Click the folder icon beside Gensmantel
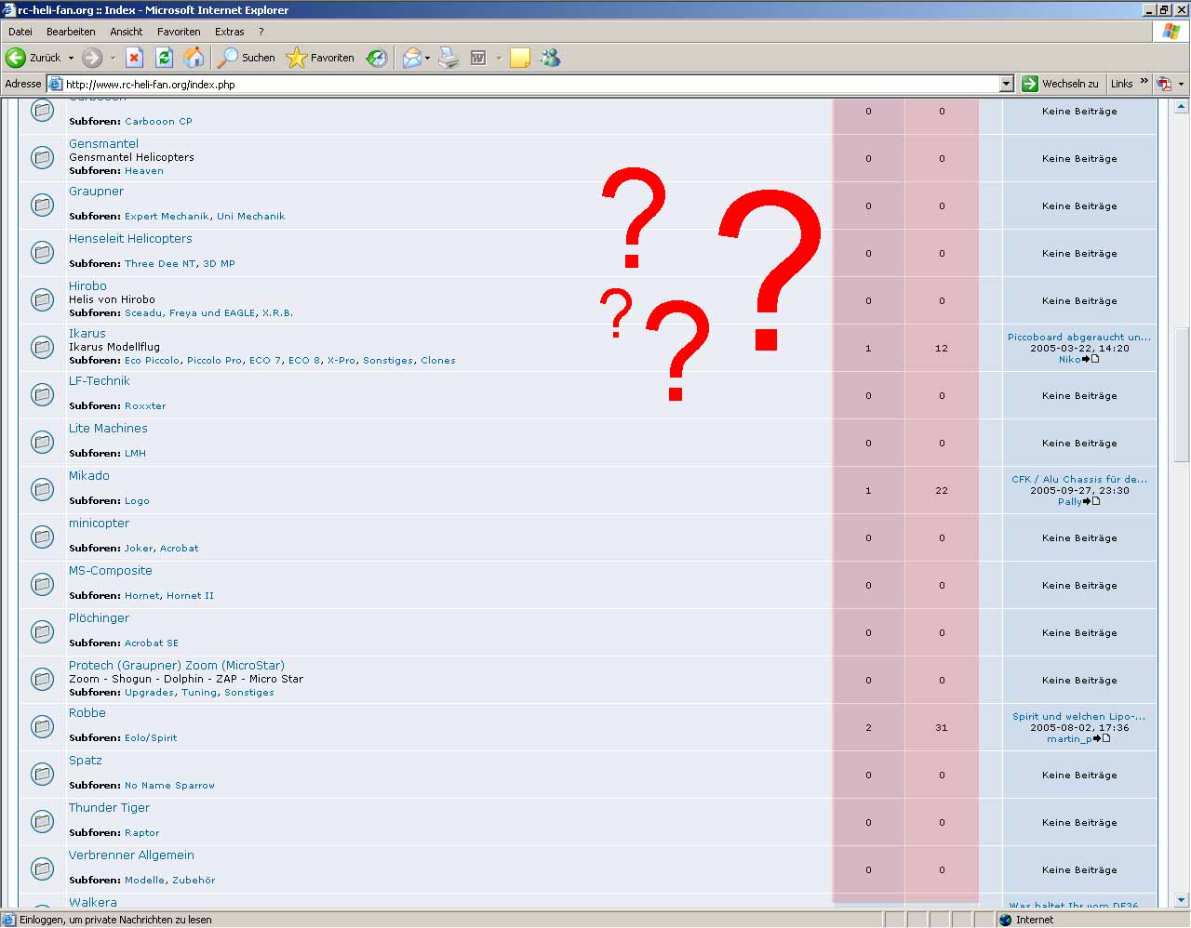The image size is (1191, 928). [43, 157]
